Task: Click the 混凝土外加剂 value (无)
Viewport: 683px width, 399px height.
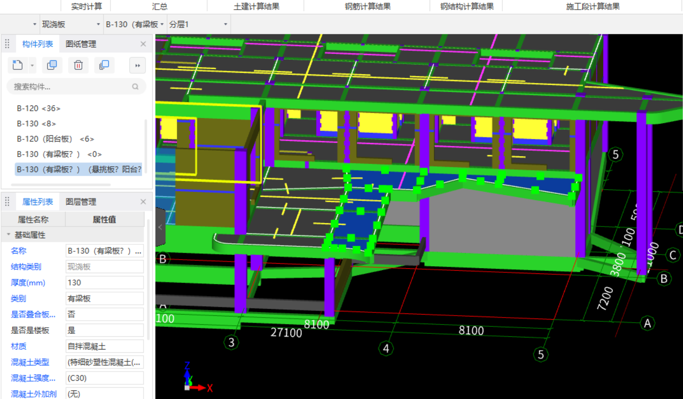Action: click(105, 394)
